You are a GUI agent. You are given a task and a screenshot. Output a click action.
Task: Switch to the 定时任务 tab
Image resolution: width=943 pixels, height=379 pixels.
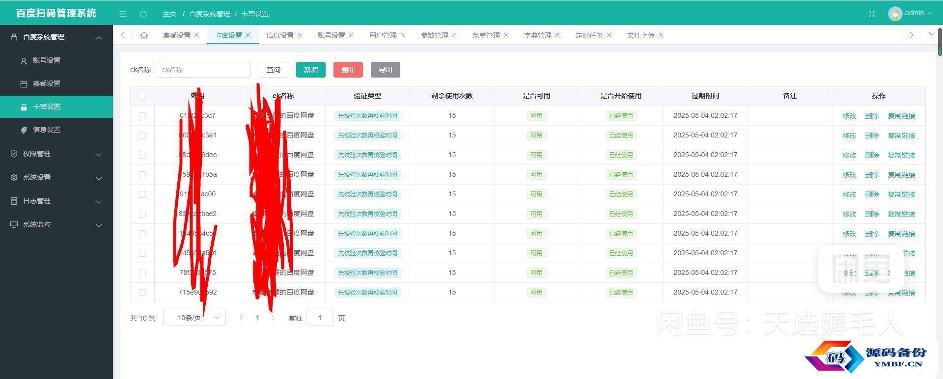pyautogui.click(x=589, y=35)
